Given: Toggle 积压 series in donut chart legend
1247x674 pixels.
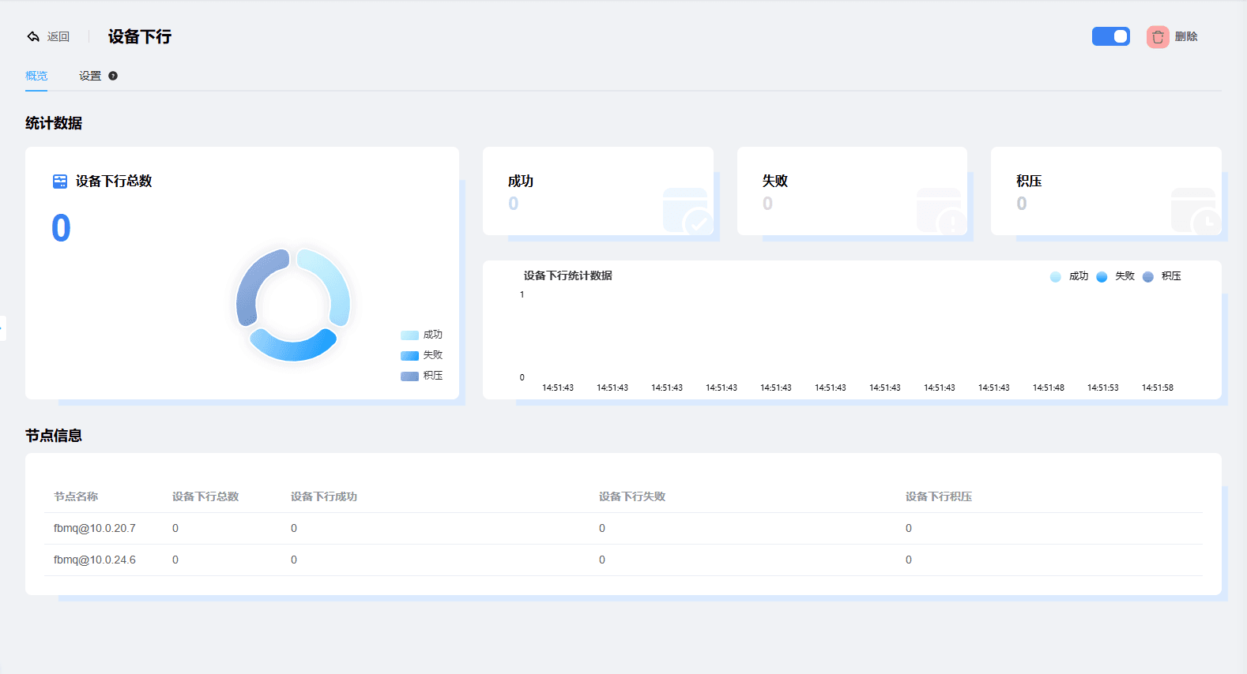Looking at the screenshot, I should point(421,376).
